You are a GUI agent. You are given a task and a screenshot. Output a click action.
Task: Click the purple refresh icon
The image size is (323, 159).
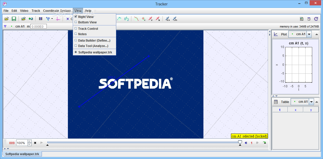click(316, 19)
